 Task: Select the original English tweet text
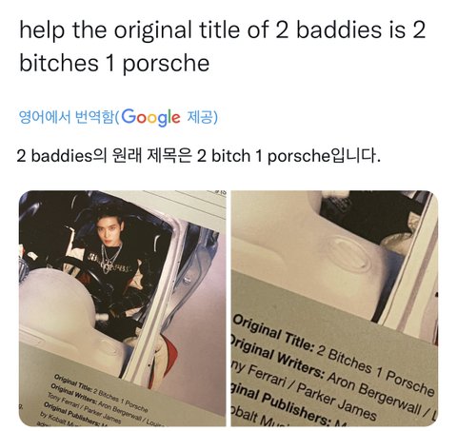pyautogui.click(x=222, y=47)
